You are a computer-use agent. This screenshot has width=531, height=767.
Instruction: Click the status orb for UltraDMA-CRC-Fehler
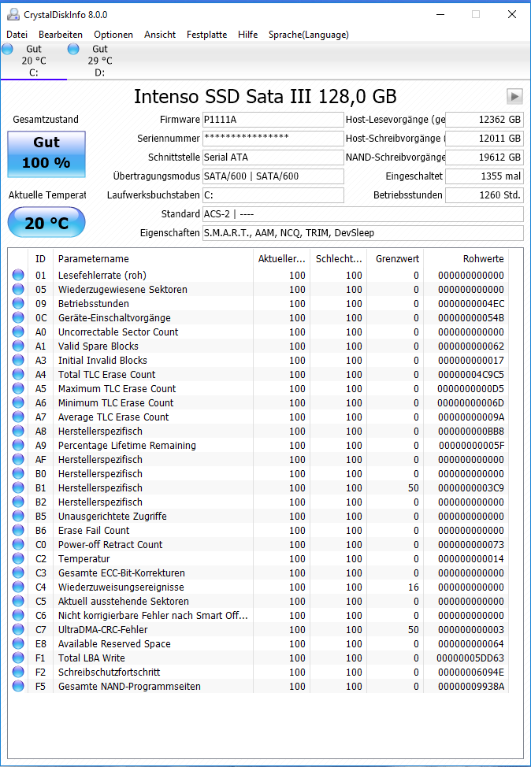(x=18, y=630)
